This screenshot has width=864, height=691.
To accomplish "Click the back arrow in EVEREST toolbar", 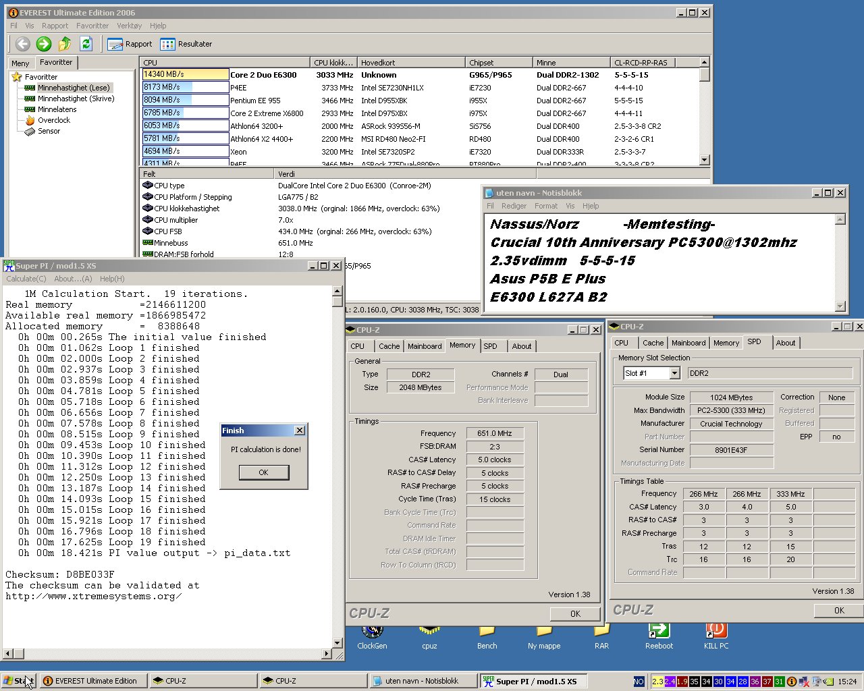I will click(x=23, y=44).
